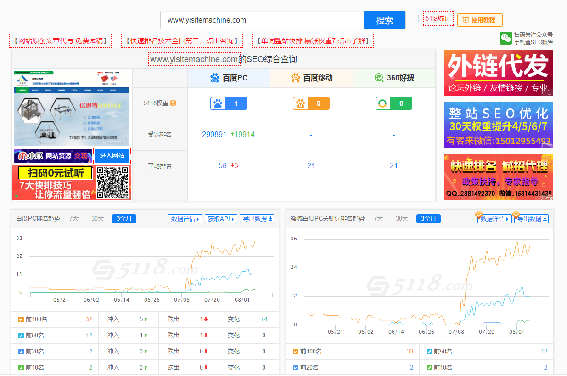Click the 360 weight badge showing 0

[394, 103]
